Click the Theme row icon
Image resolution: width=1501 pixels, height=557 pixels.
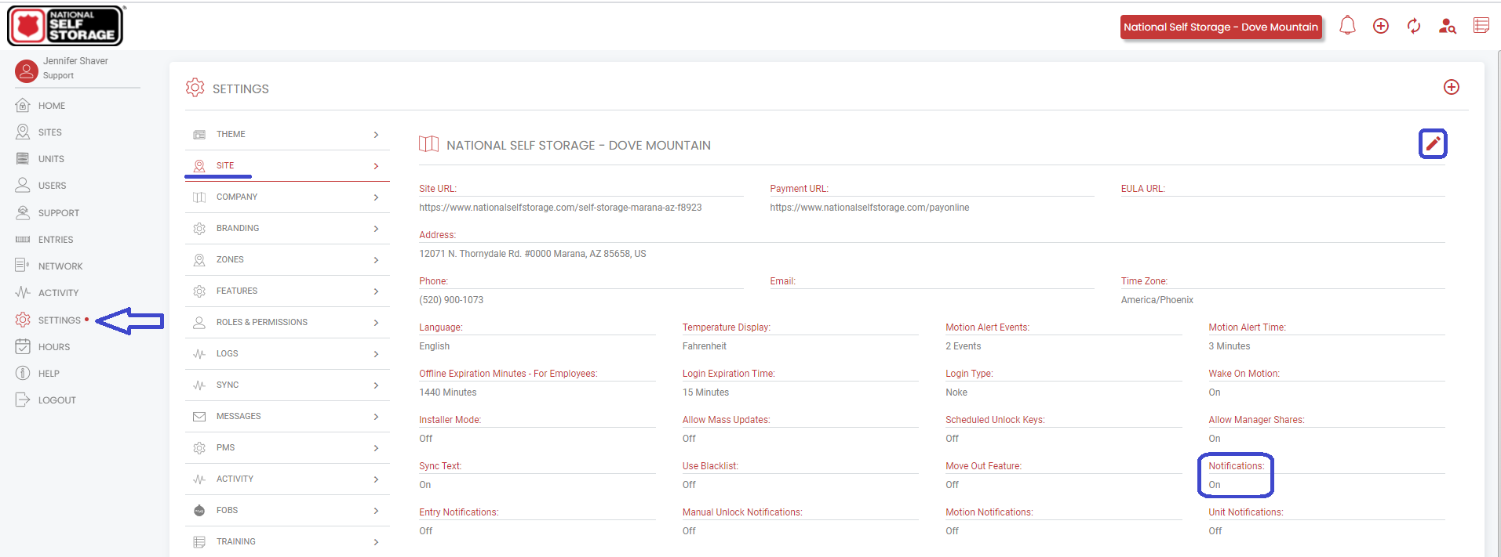[199, 135]
